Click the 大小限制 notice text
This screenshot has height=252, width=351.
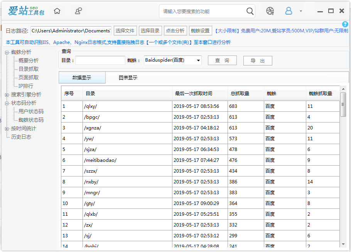click(x=282, y=31)
